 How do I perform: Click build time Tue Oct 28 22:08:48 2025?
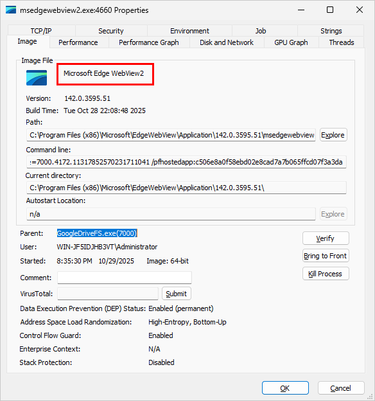[105, 111]
